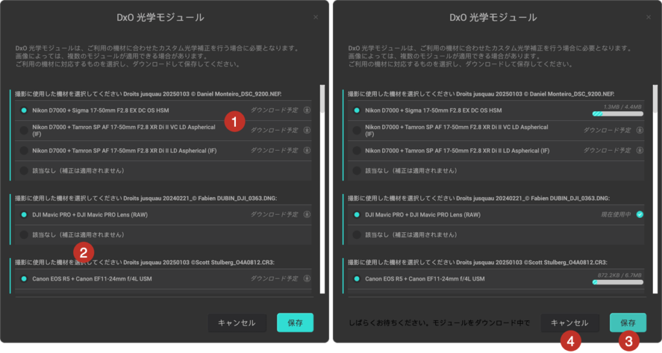Select first 該当なし radio under Nikon group in left dialog
The image size is (662, 353).
tap(24, 171)
